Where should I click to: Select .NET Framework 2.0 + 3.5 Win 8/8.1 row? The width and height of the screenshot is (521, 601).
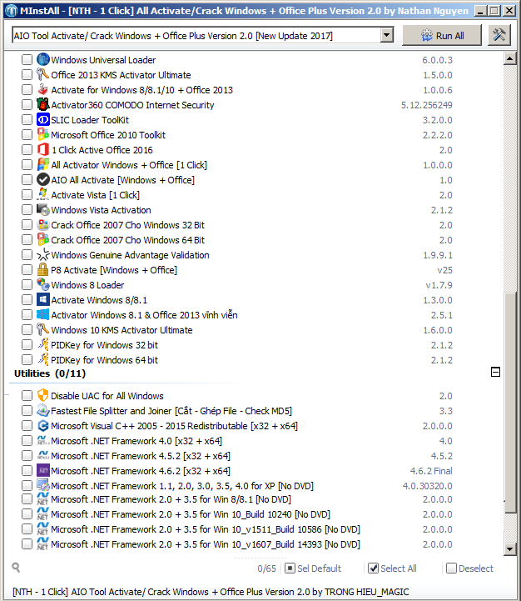point(237,499)
